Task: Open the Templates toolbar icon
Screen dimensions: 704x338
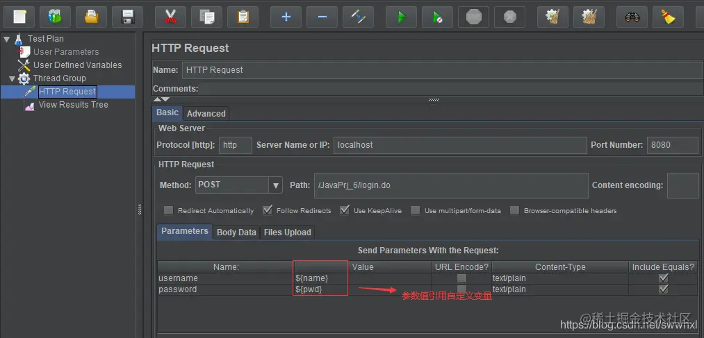Action: pyautogui.click(x=55, y=17)
